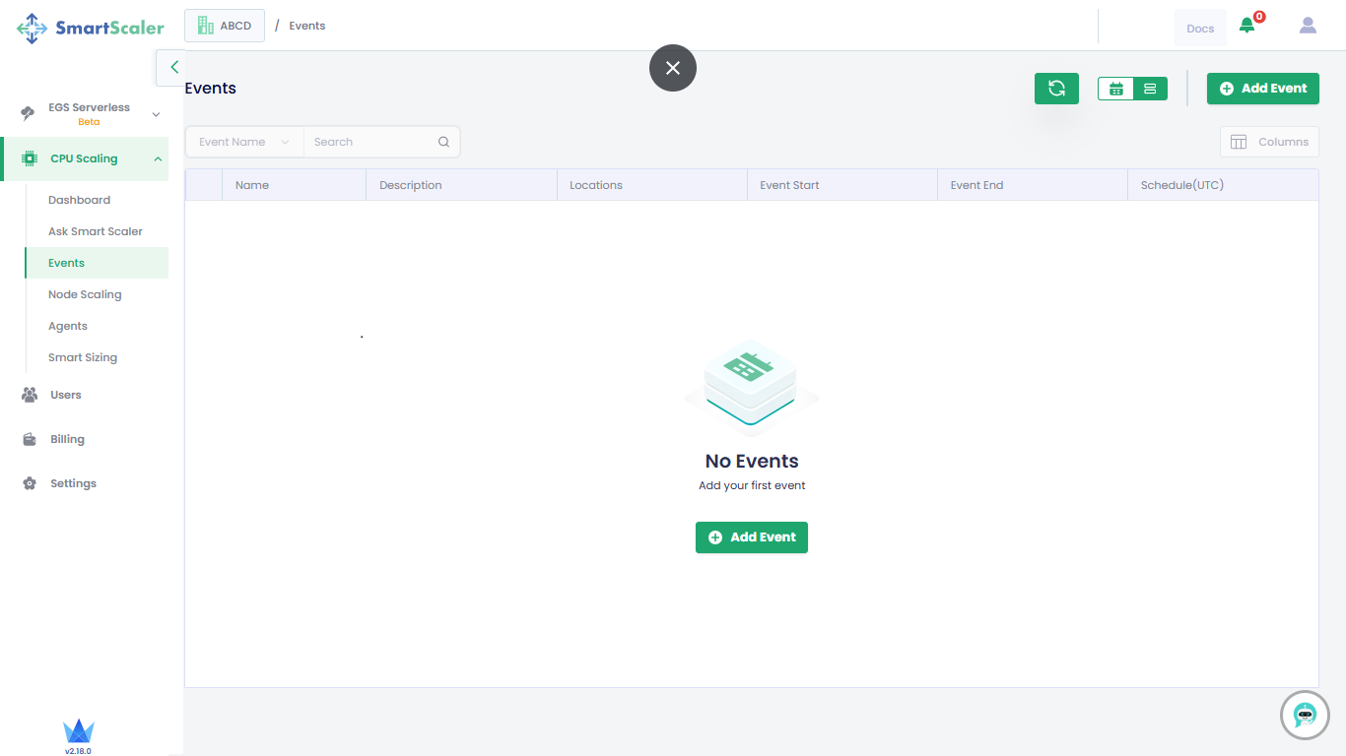Open the chatbot assistant icon
The width and height of the screenshot is (1346, 756).
[1305, 715]
